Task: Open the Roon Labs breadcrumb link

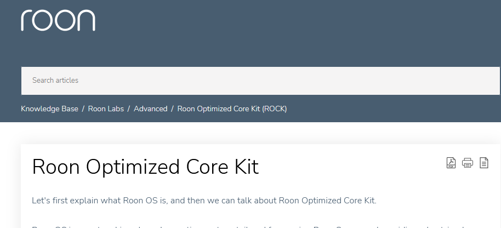Action: pos(106,109)
